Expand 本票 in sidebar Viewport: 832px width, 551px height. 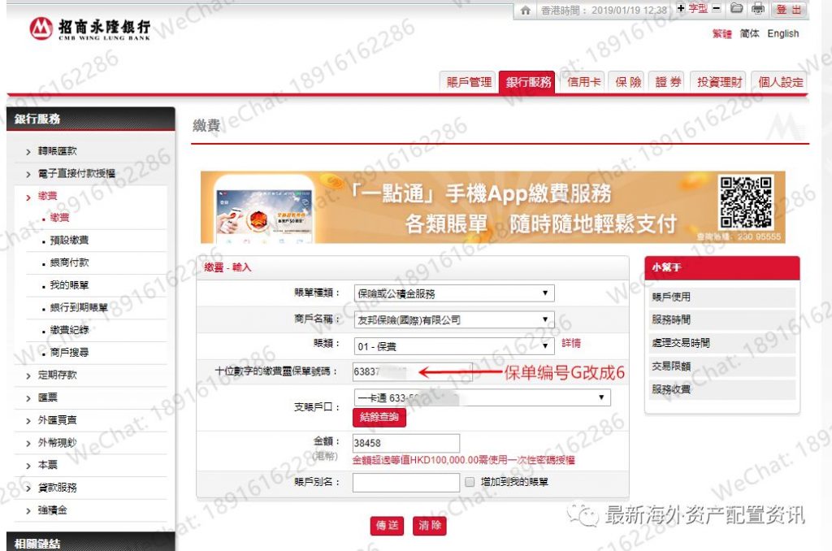[47, 465]
